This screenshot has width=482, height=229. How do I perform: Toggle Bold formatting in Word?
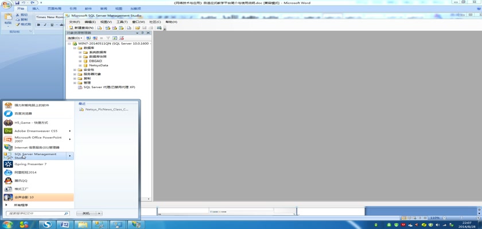(38, 25)
